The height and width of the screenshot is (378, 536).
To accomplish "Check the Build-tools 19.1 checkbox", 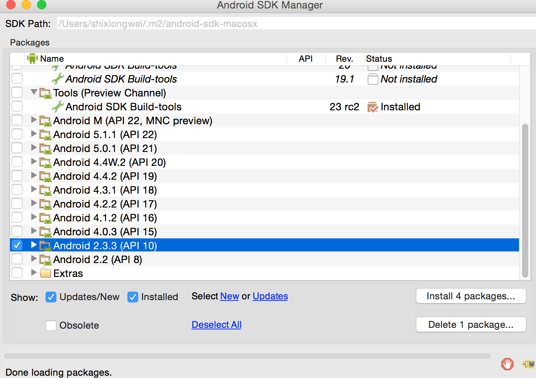I will (17, 78).
